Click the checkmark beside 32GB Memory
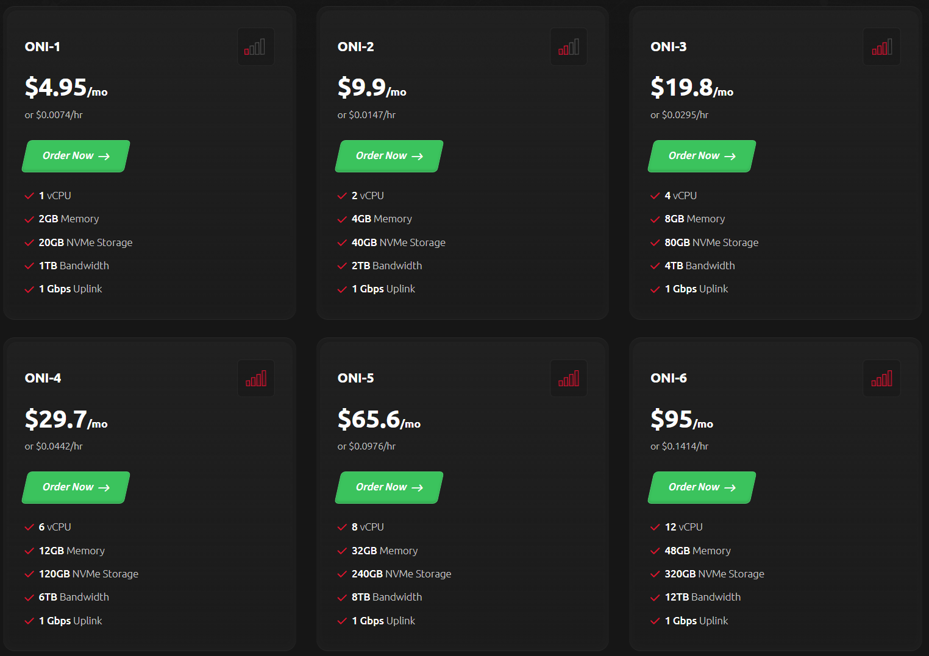929x656 pixels. pyautogui.click(x=342, y=551)
